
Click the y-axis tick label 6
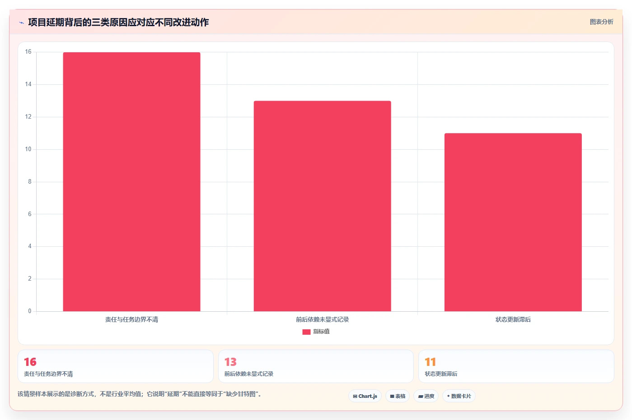[30, 214]
